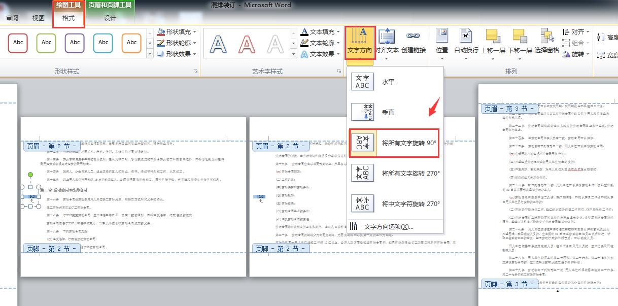Click the 对齐文本 align text icon
The image size is (618, 306).
point(386,41)
